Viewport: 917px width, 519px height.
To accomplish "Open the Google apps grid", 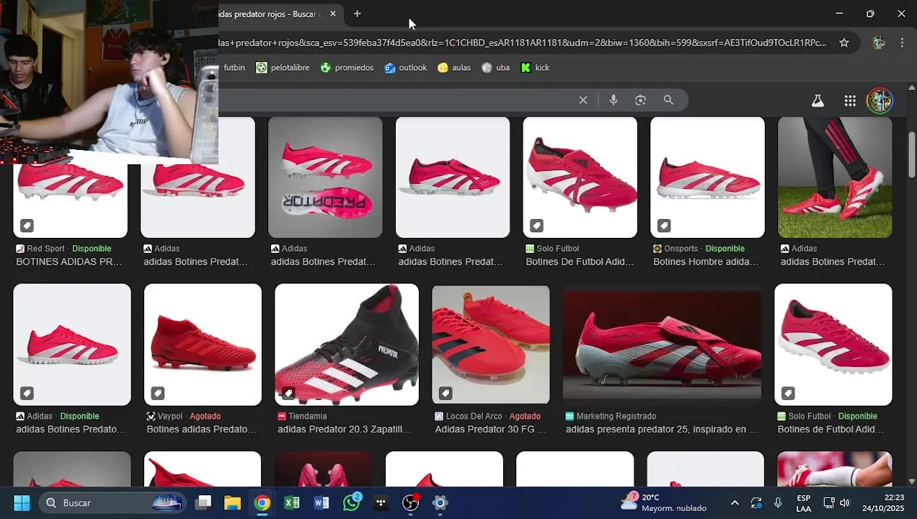I will tap(850, 101).
